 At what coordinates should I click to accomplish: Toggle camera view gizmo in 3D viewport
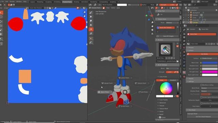click(x=152, y=30)
